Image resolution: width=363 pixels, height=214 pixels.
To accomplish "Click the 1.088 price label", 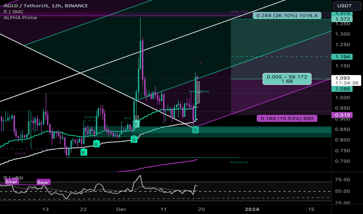I will click(x=342, y=89).
